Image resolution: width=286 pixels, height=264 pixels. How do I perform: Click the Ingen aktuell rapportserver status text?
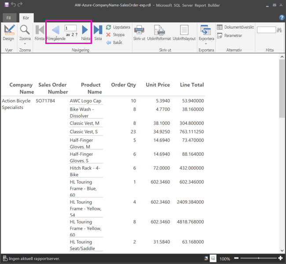pyautogui.click(x=34, y=259)
